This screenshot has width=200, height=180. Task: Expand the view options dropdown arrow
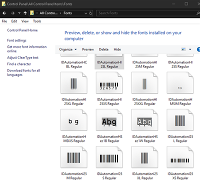tap(190, 49)
